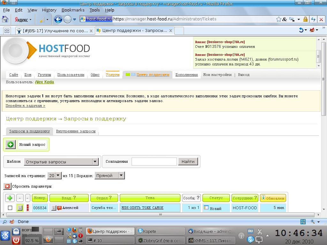327x245 pixels.
Task: Go to the browser home page icon
Action: pyautogui.click(x=5, y=19)
